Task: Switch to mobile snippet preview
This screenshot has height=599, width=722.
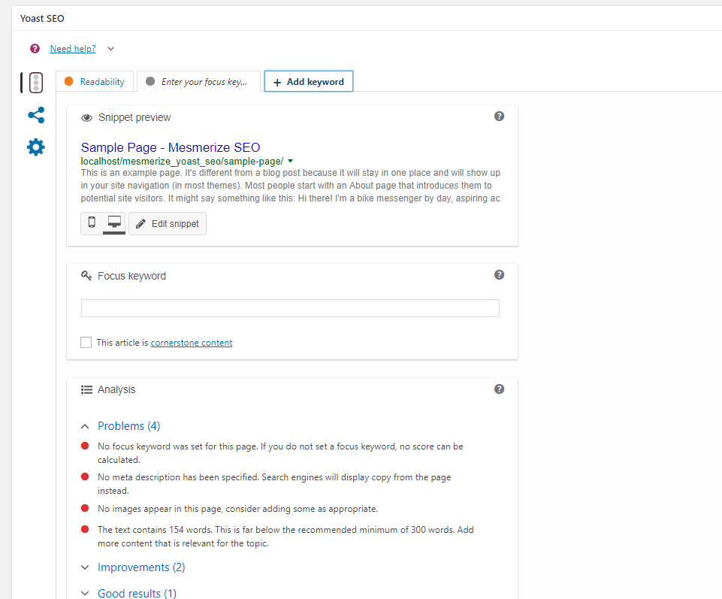Action: point(92,223)
